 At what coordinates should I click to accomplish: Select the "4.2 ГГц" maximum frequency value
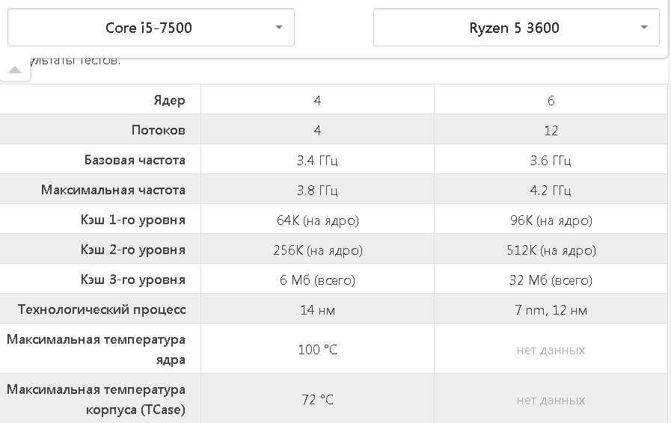coord(551,191)
